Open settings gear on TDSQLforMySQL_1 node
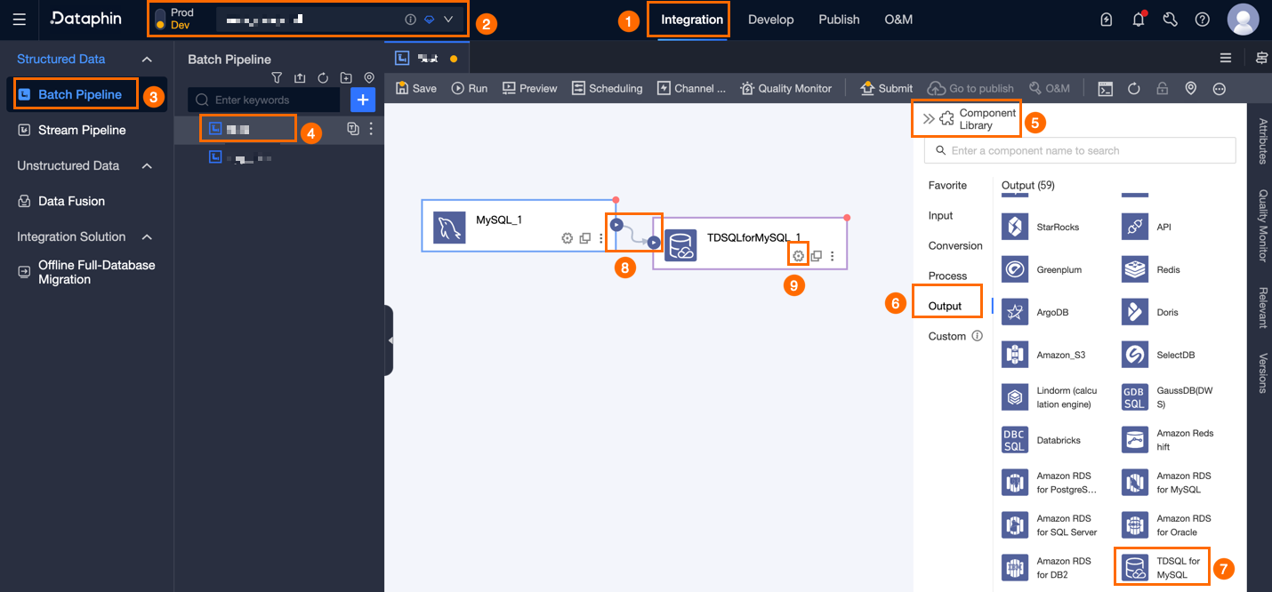1272x592 pixels. (799, 256)
